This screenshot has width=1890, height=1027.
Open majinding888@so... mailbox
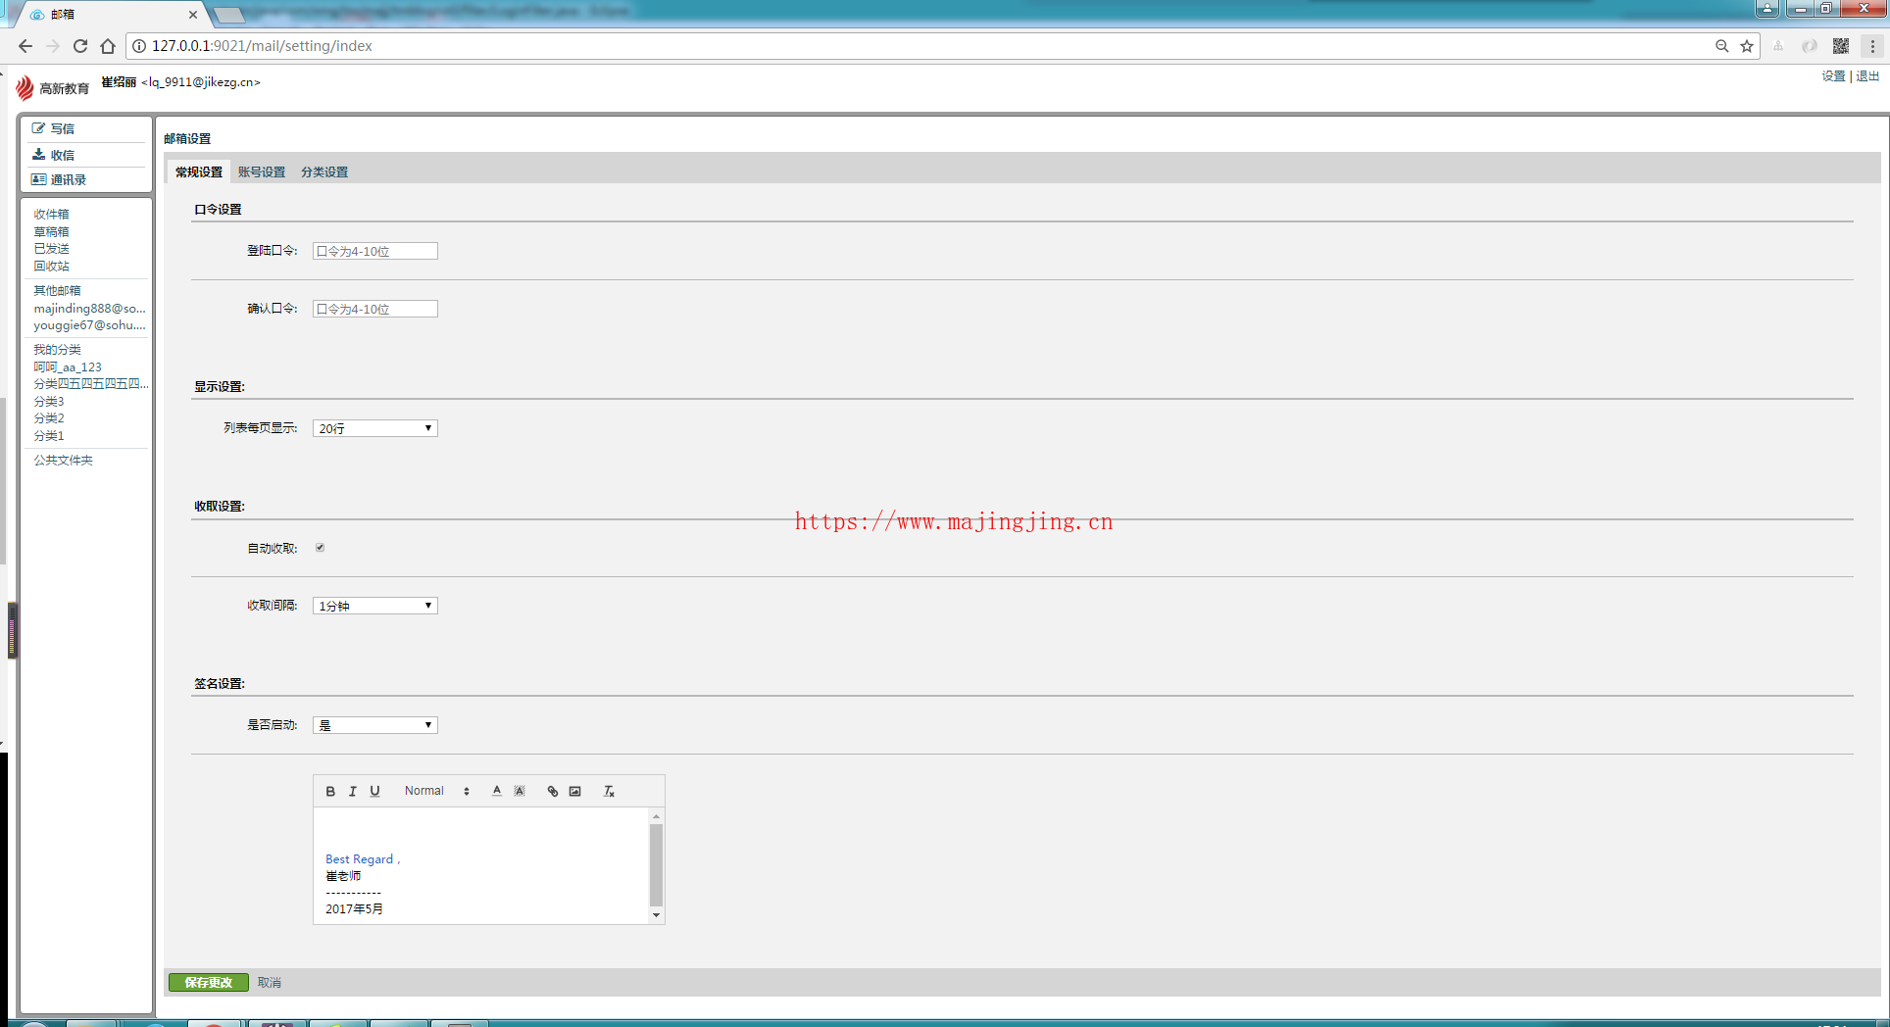(x=89, y=308)
